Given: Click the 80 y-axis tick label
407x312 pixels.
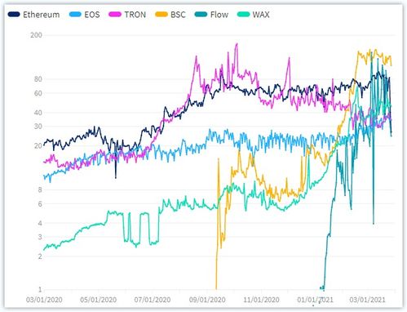Looking at the screenshot, I should pos(38,79).
